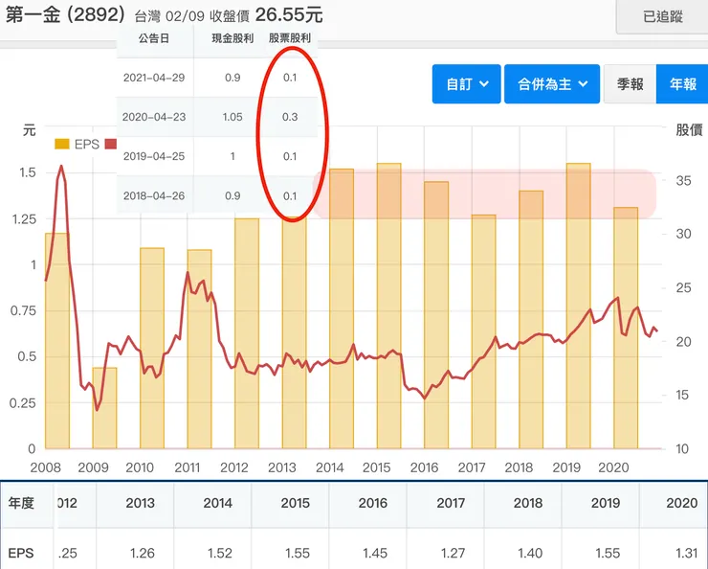708x569 pixels.
Task: Select the 2020-04-23 dividend row date
Action: point(154,117)
